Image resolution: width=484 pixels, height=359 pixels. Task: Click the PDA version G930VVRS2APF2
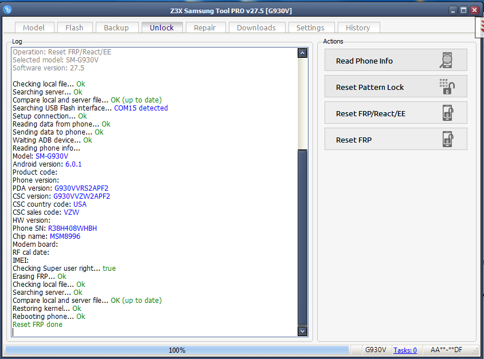(x=81, y=188)
